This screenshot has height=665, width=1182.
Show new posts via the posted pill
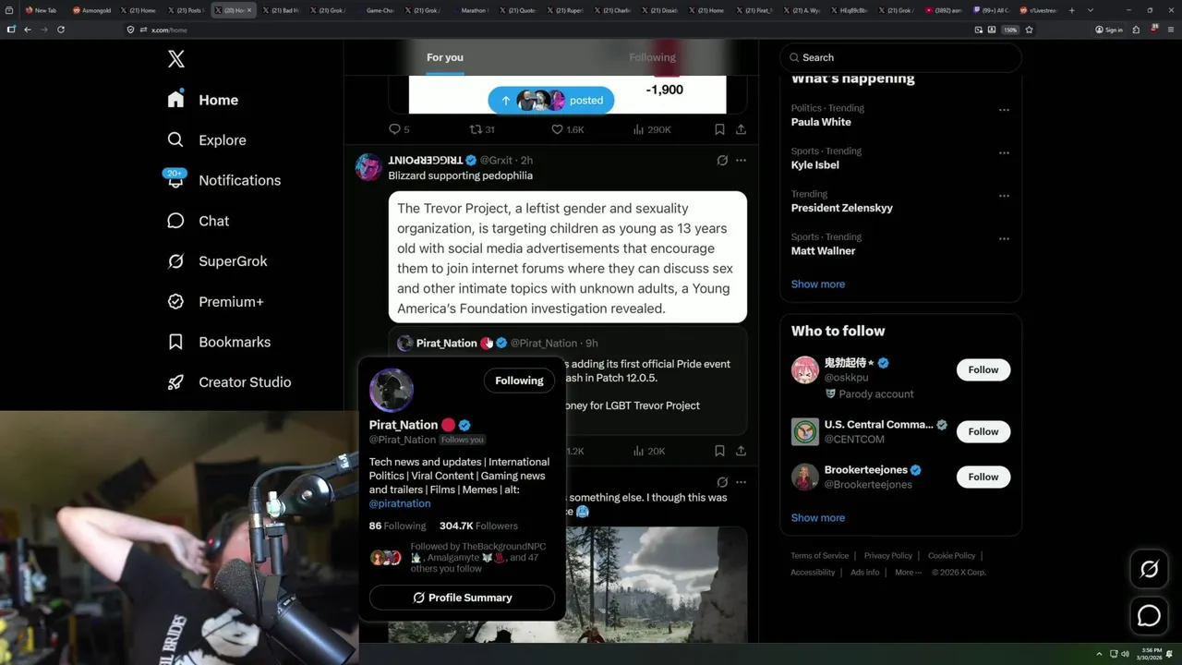tap(550, 101)
